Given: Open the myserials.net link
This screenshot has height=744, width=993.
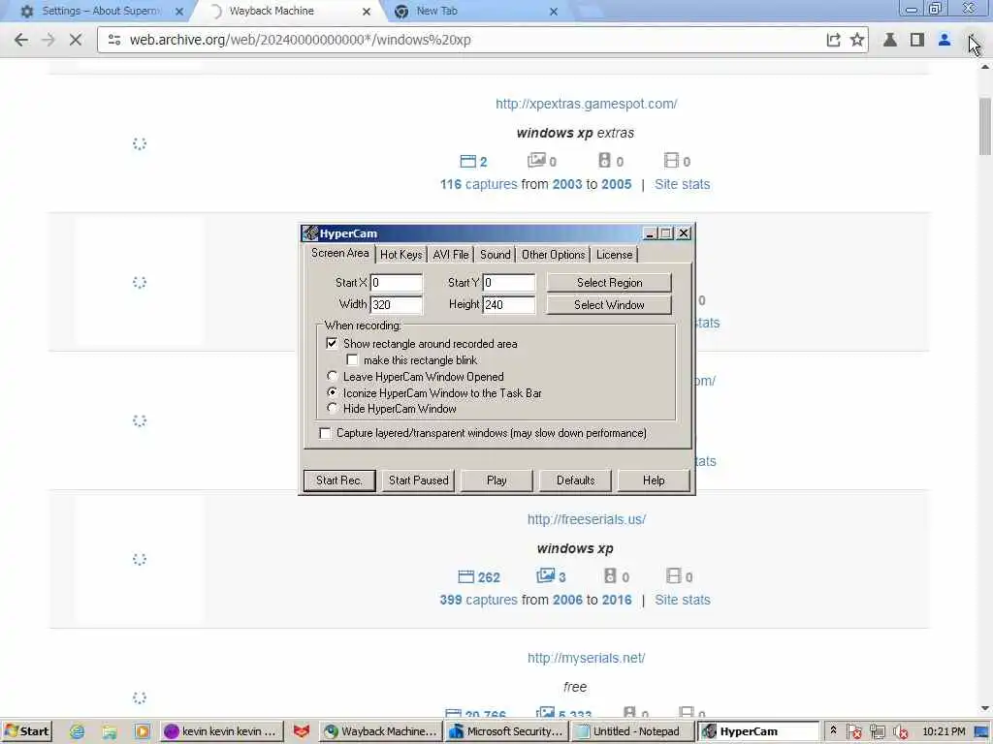Looking at the screenshot, I should click(x=586, y=658).
